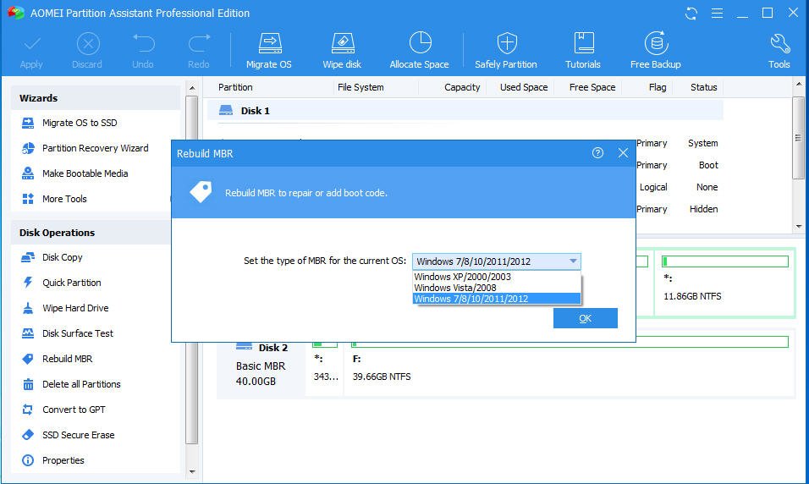Click partition list scroll up arrow
Viewport: 809px width, 484px height.
799,84
